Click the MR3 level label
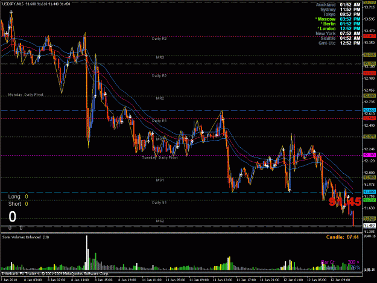The width and height of the screenshot is (377, 283). [x=160, y=57]
